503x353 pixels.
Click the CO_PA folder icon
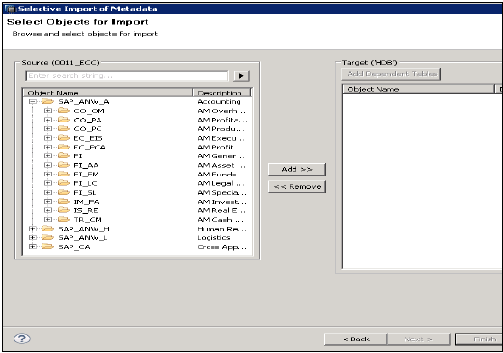coord(64,120)
